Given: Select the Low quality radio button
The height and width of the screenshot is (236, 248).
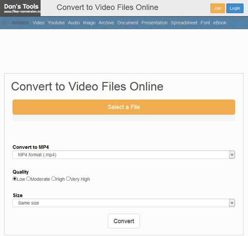Looking at the screenshot, I should [14, 179].
